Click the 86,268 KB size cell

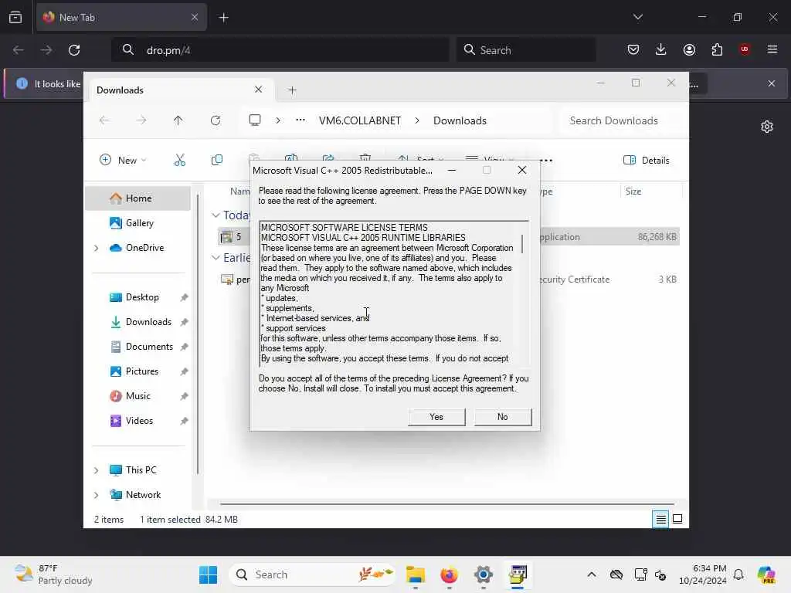(657, 237)
